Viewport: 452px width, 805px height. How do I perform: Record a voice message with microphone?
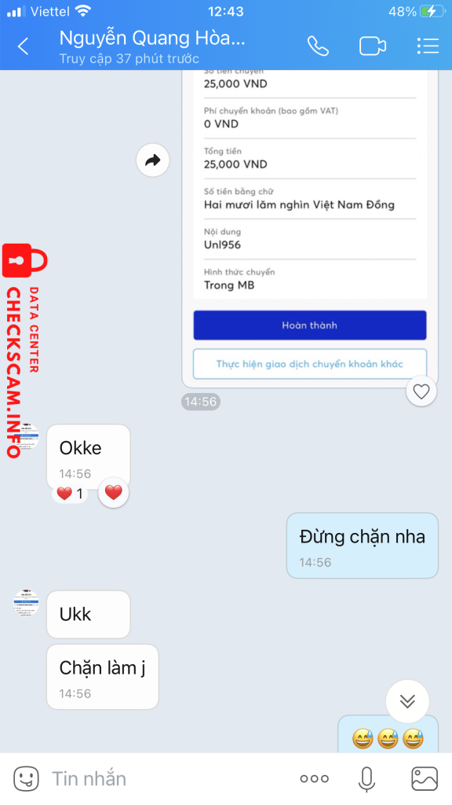click(366, 779)
